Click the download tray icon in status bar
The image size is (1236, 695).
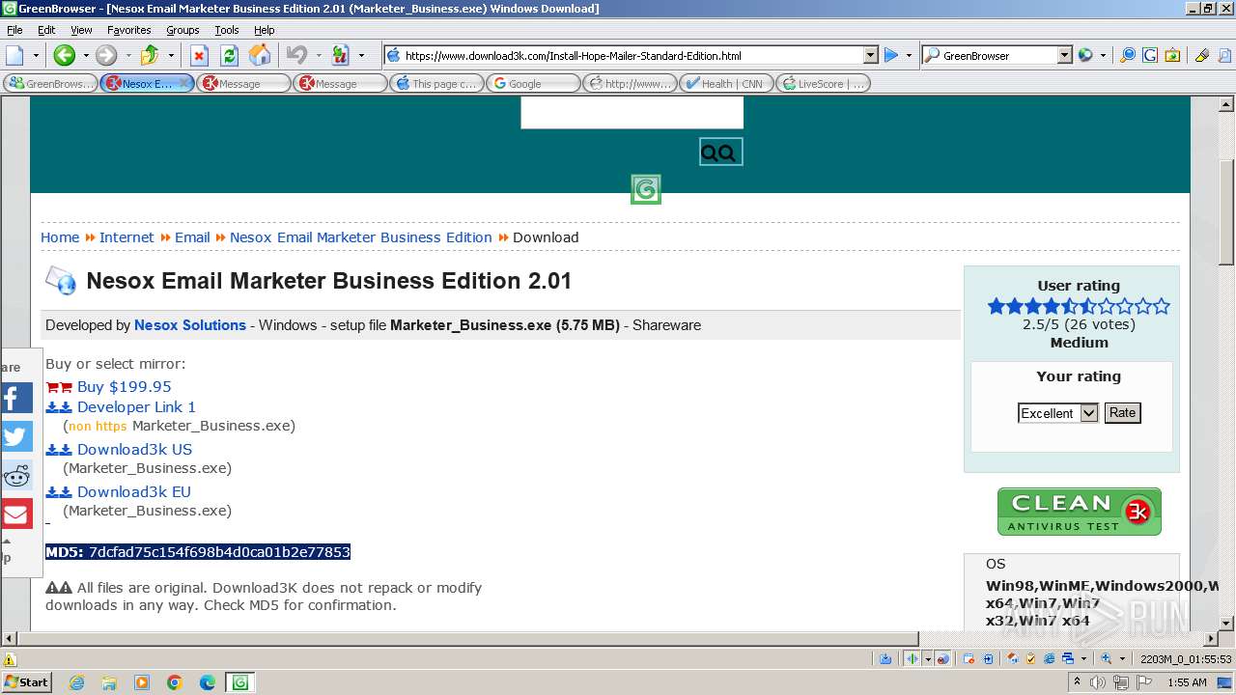885,659
